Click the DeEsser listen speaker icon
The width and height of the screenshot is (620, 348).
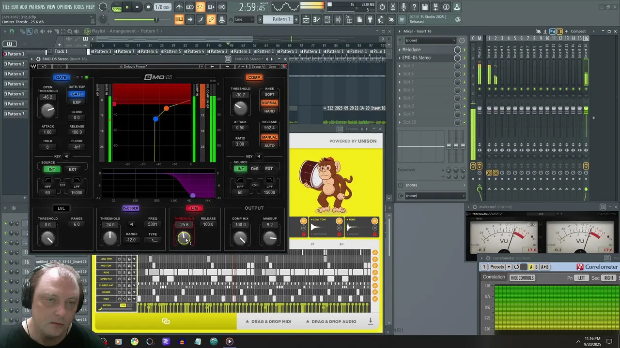[x=131, y=224]
